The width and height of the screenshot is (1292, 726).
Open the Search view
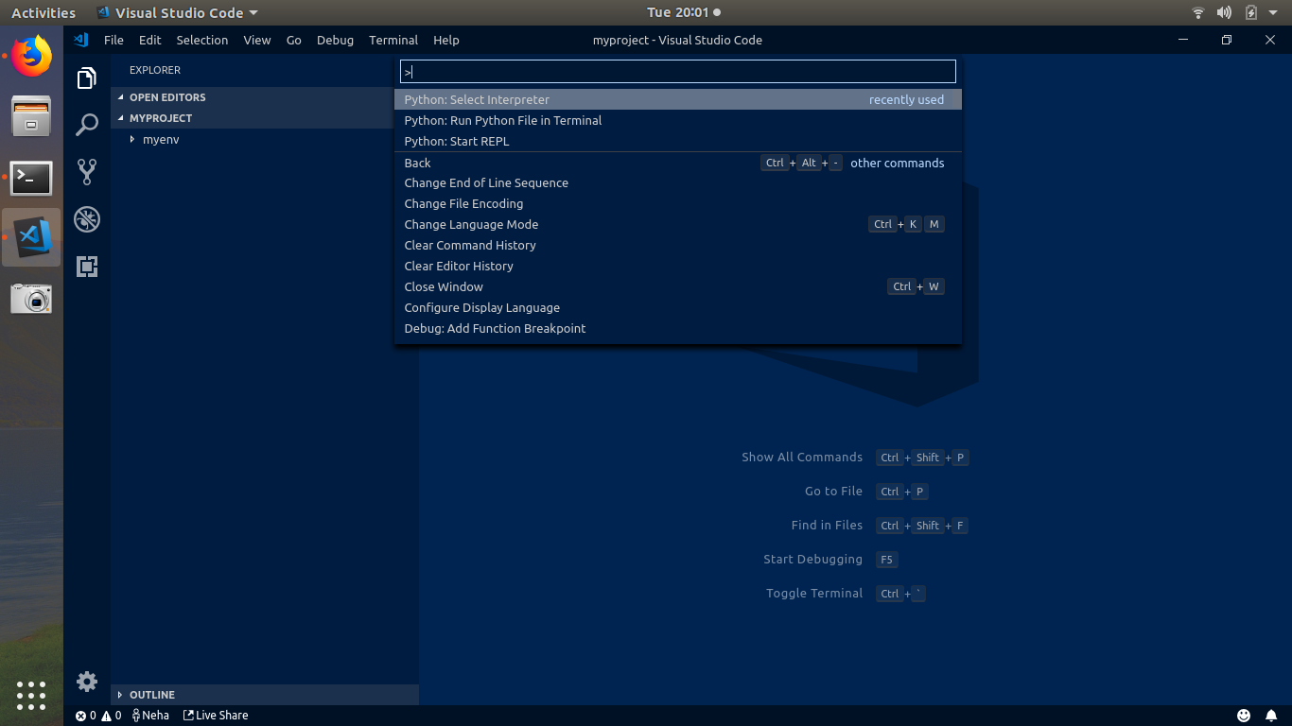coord(87,124)
